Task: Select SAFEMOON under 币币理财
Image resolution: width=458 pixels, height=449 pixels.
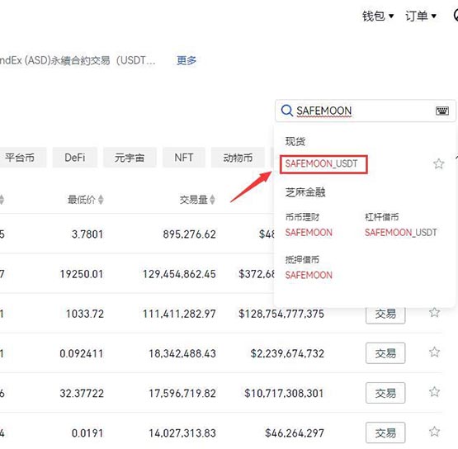Action: pos(309,233)
